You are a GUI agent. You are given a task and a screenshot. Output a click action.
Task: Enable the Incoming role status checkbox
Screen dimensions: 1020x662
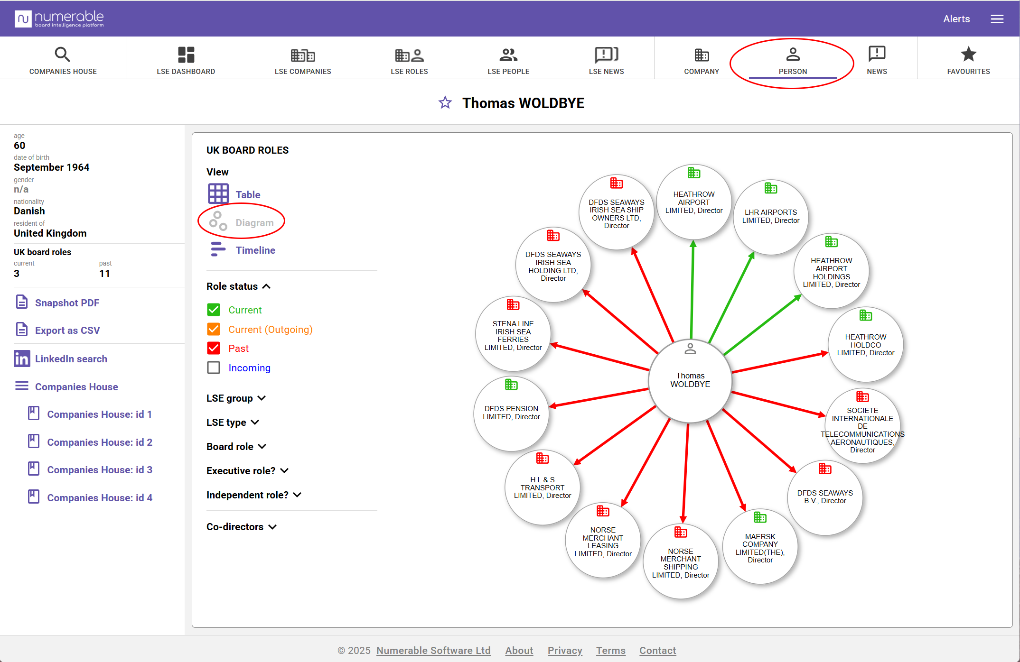tap(214, 368)
